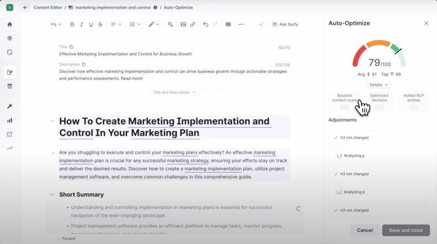Click the info icon in breadcrumb
437x244 pixels.
click(155, 8)
